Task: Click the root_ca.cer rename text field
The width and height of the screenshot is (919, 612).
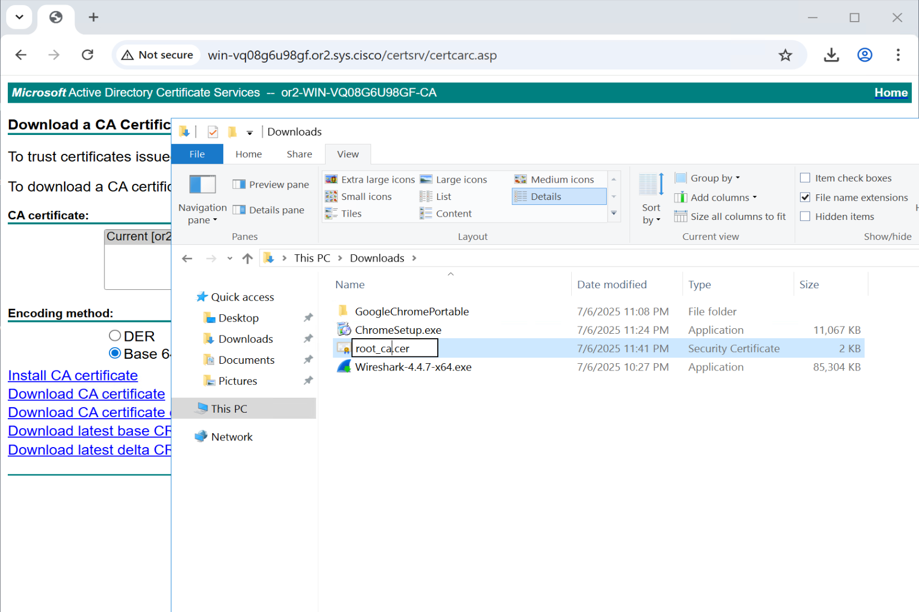Action: 394,349
